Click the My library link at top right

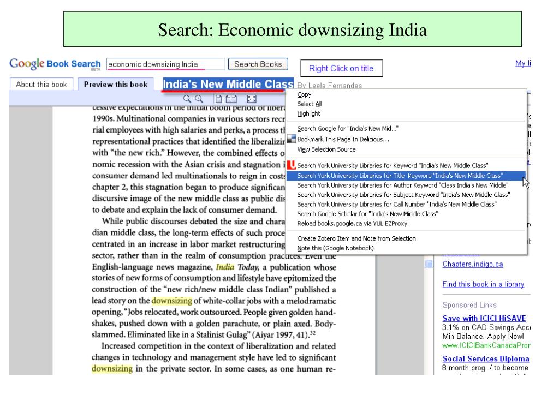tap(522, 63)
